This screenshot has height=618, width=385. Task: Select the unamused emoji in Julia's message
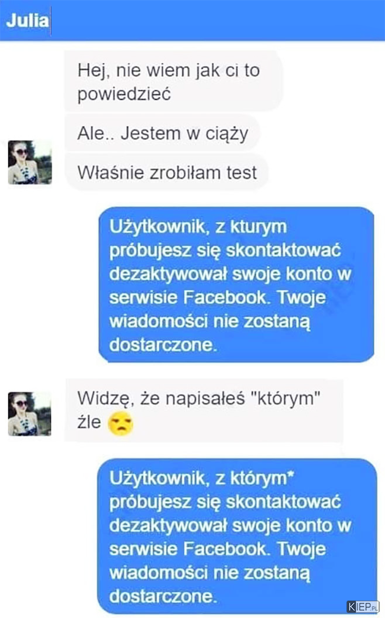click(x=121, y=424)
